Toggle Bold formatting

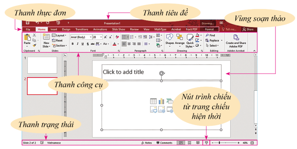(x=73, y=44)
